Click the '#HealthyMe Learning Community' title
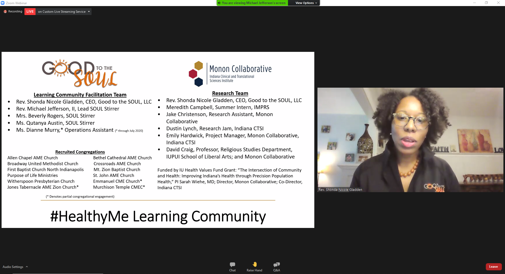This screenshot has width=505, height=274. (x=158, y=216)
